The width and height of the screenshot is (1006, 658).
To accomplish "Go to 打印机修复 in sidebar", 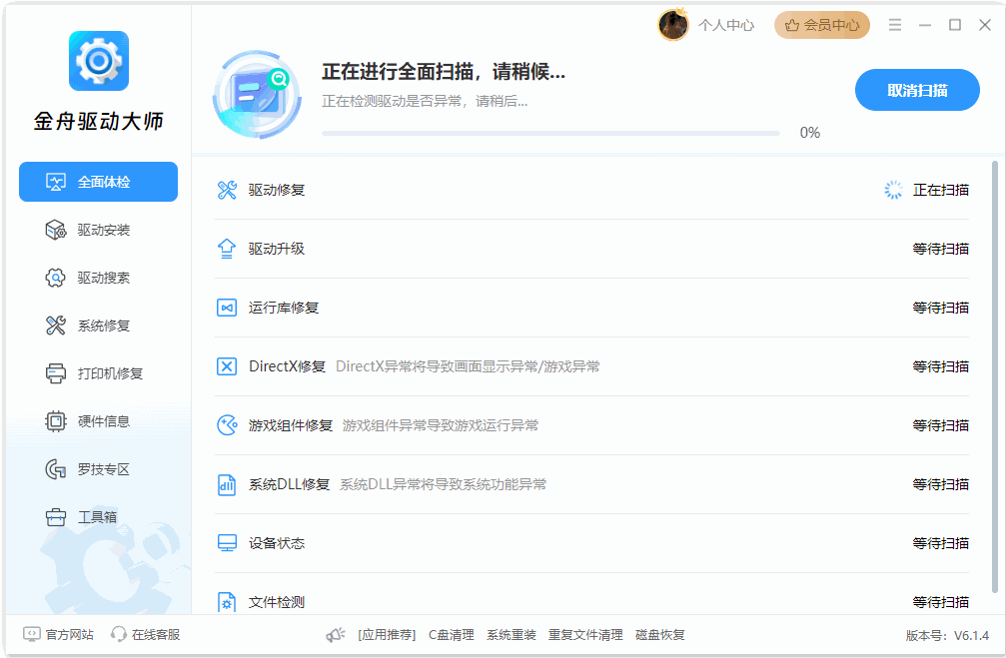I will click(x=98, y=373).
